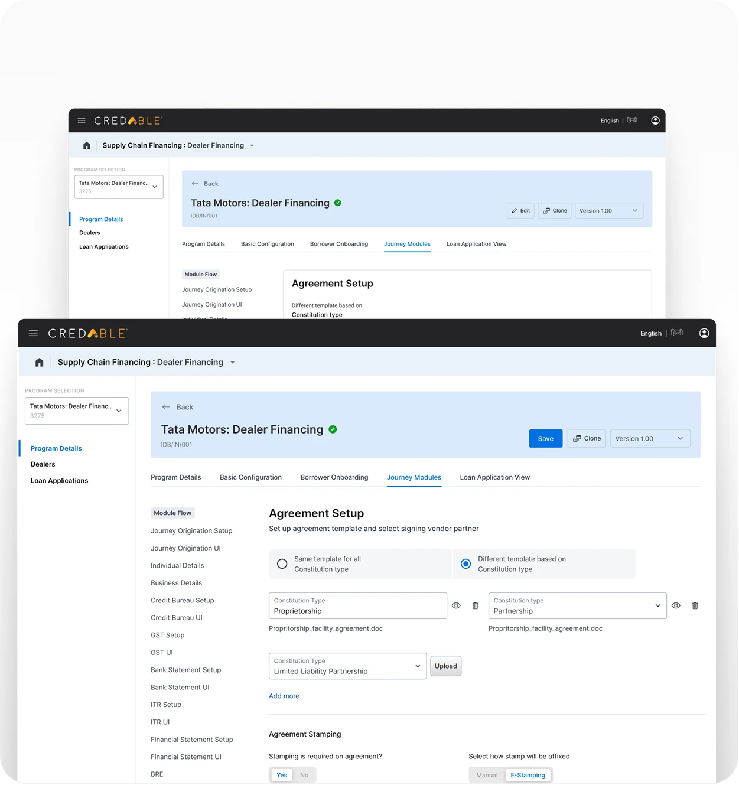The height and width of the screenshot is (785, 739).
Task: Click Proprietorship Constitution Type field
Action: 358,605
